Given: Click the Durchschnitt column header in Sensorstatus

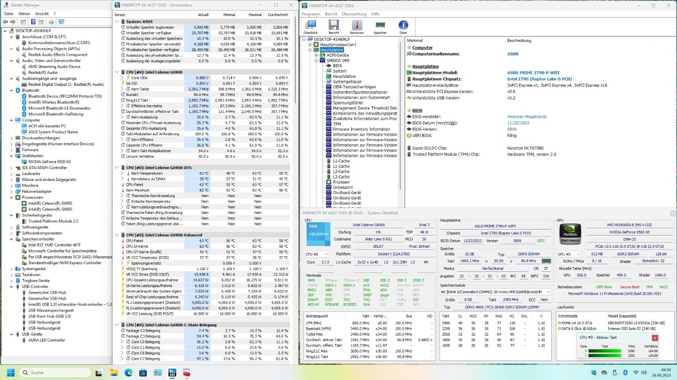Looking at the screenshot, I should pos(278,15).
